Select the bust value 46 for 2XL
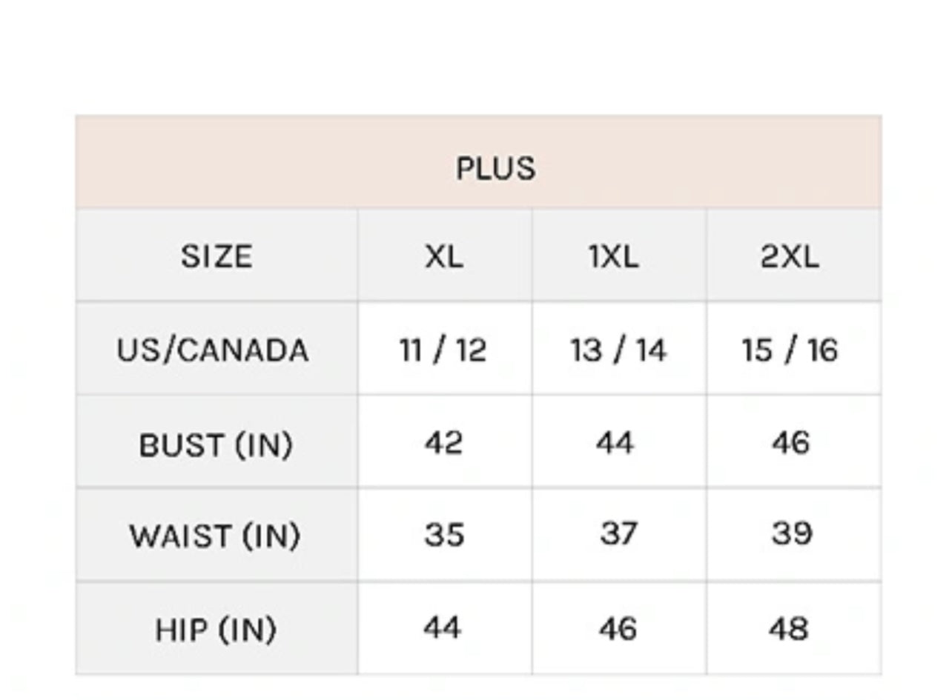Screen dimensions: 952x700 [790, 443]
